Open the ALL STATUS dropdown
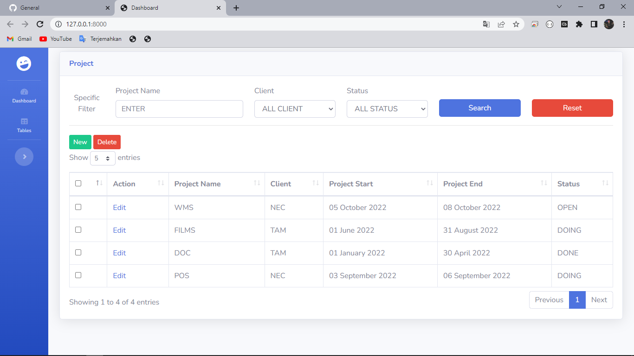 387,108
